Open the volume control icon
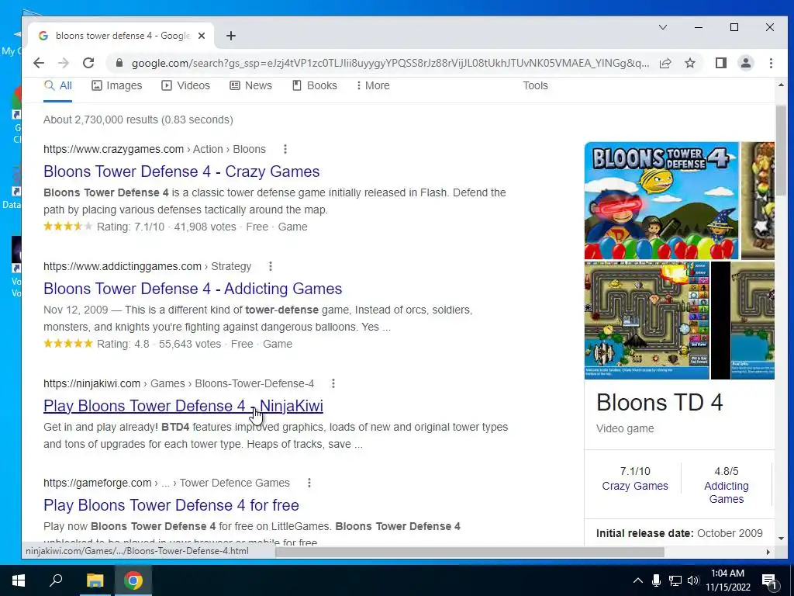 tap(693, 580)
